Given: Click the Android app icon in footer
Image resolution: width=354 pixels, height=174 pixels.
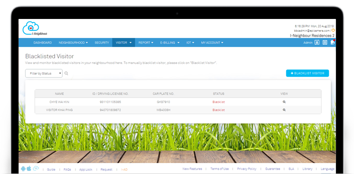Looking at the screenshot, I should coord(23,169).
